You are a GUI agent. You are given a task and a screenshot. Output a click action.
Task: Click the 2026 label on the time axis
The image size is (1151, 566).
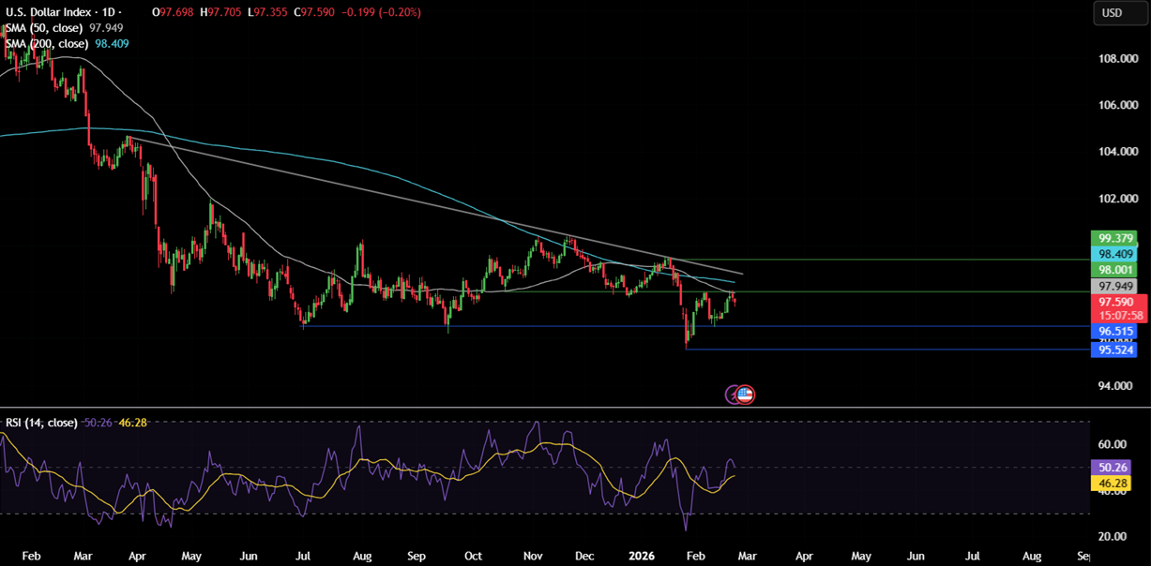[x=643, y=556]
